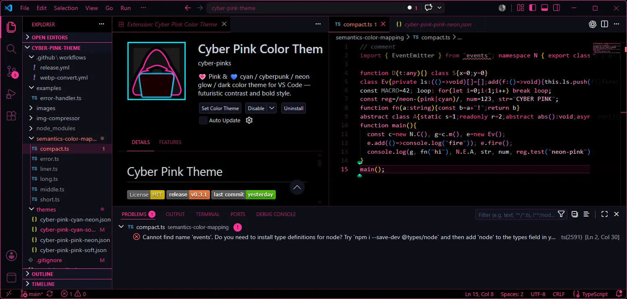Open the Extensions view in activity bar

(x=11, y=116)
